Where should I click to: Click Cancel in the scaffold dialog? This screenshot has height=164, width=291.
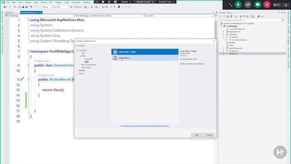(209, 135)
